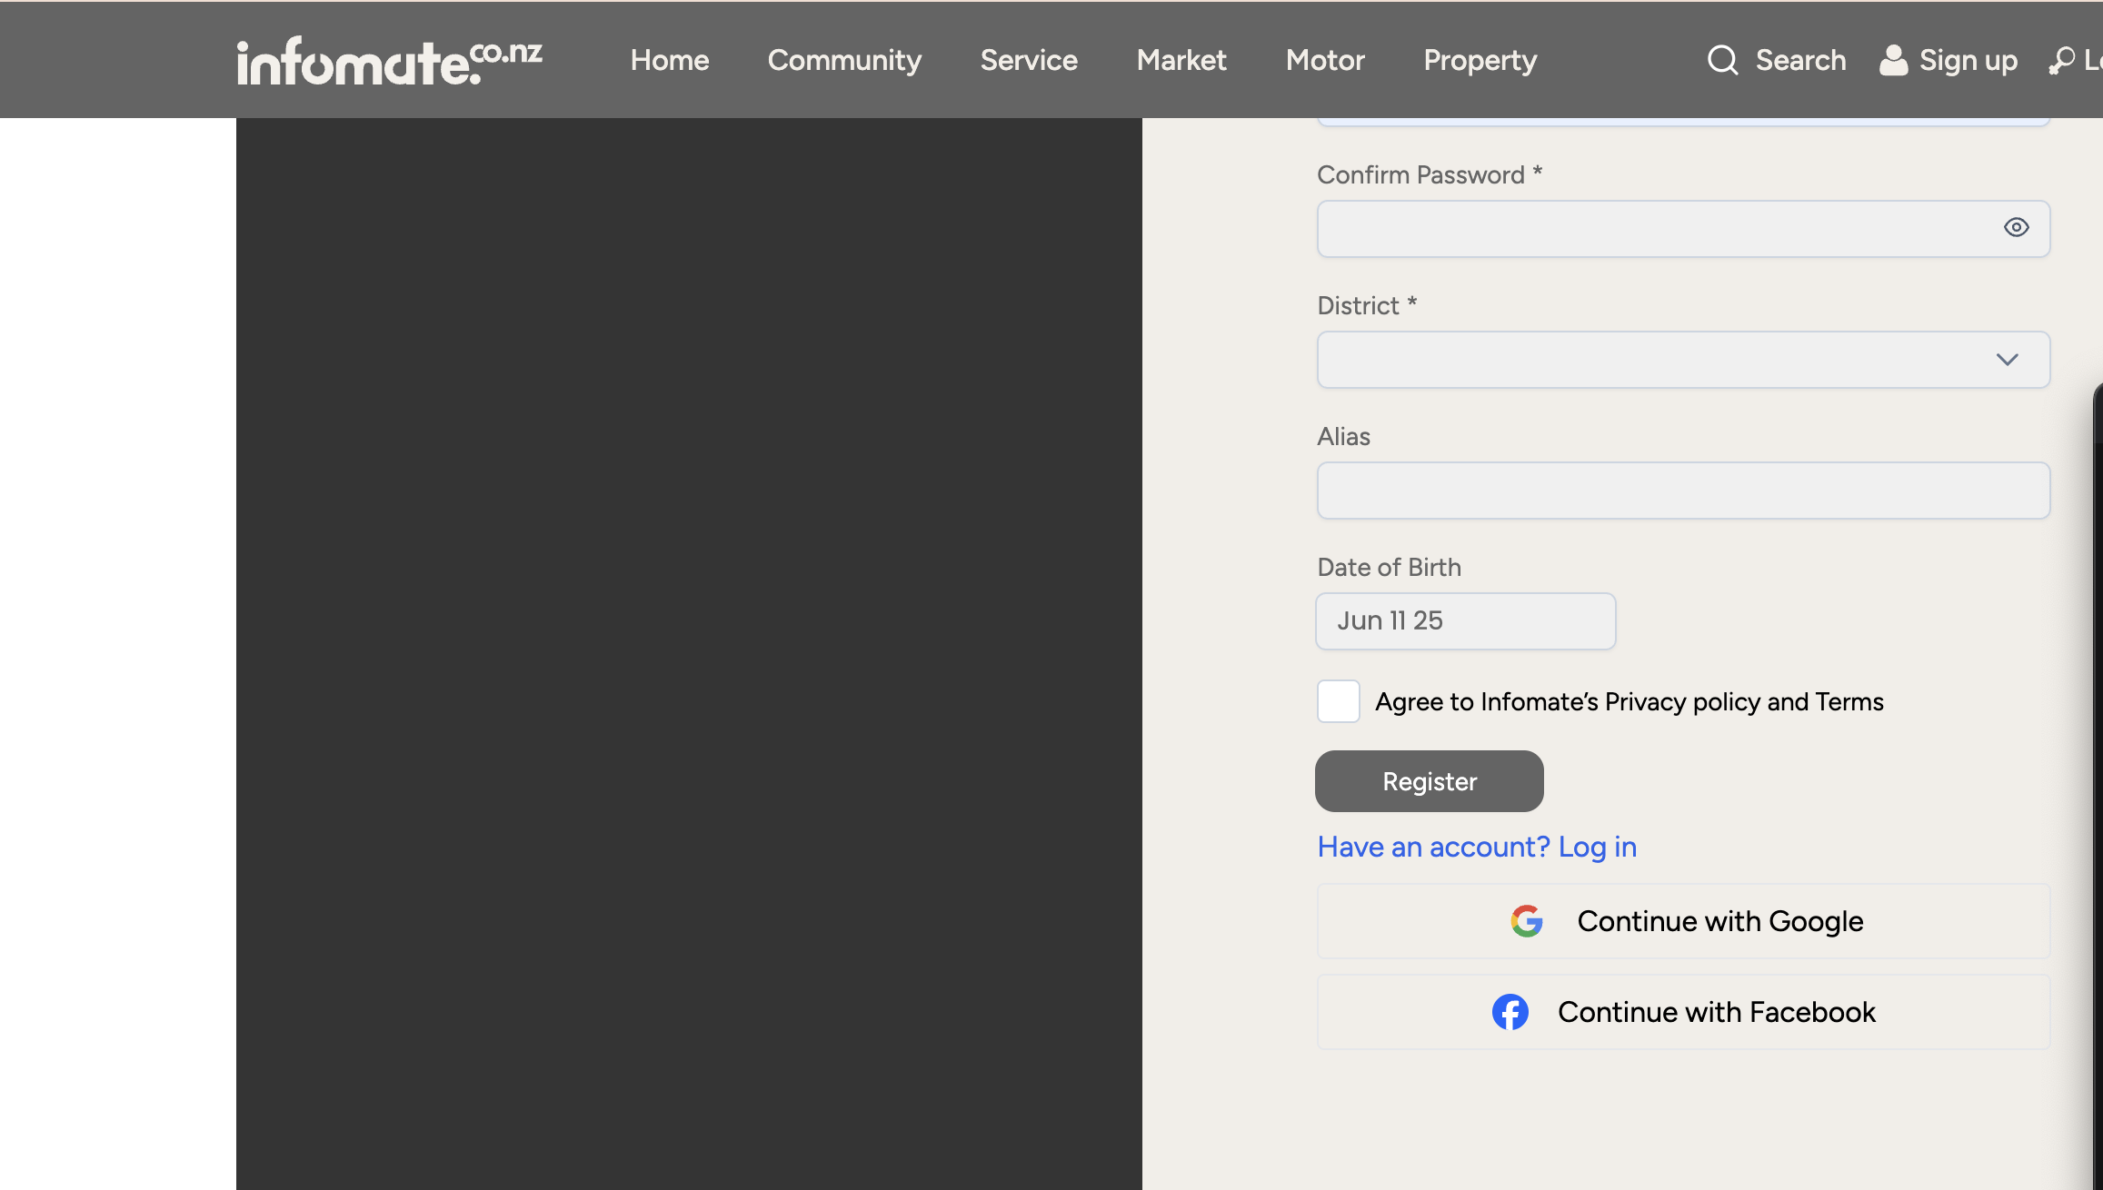Open the Community menu
This screenshot has width=2103, height=1190.
pyautogui.click(x=844, y=61)
